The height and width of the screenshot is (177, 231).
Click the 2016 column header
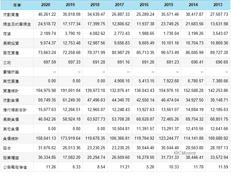(x=144, y=5)
